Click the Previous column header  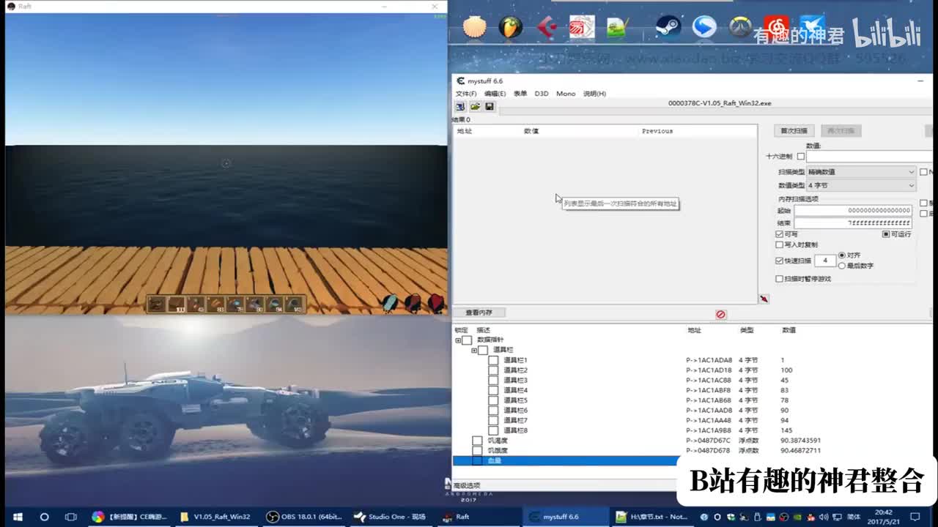pyautogui.click(x=657, y=131)
